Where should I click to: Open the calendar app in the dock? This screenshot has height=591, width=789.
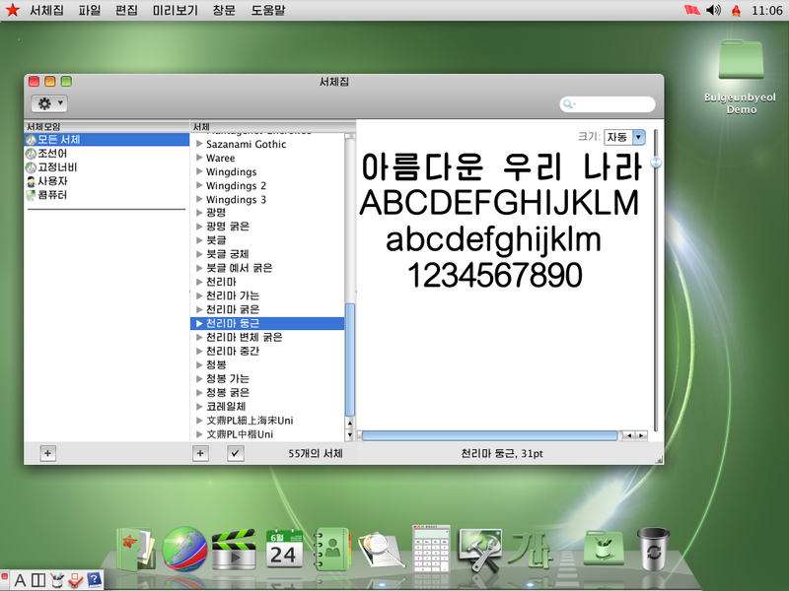pos(284,550)
